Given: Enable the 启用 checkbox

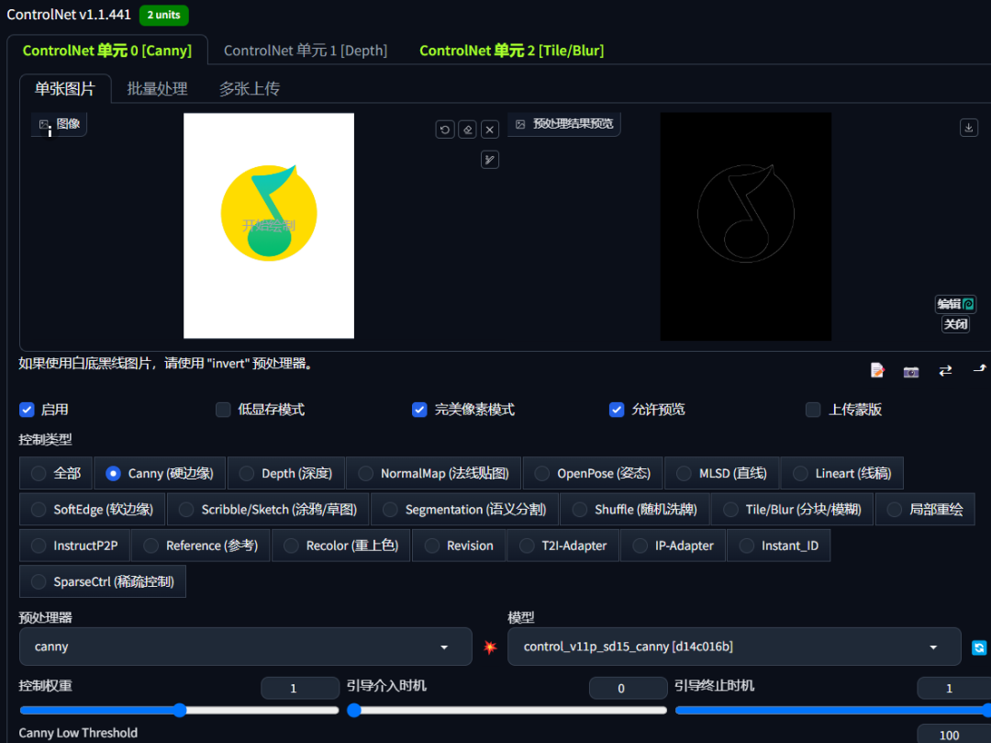Looking at the screenshot, I should (x=27, y=410).
